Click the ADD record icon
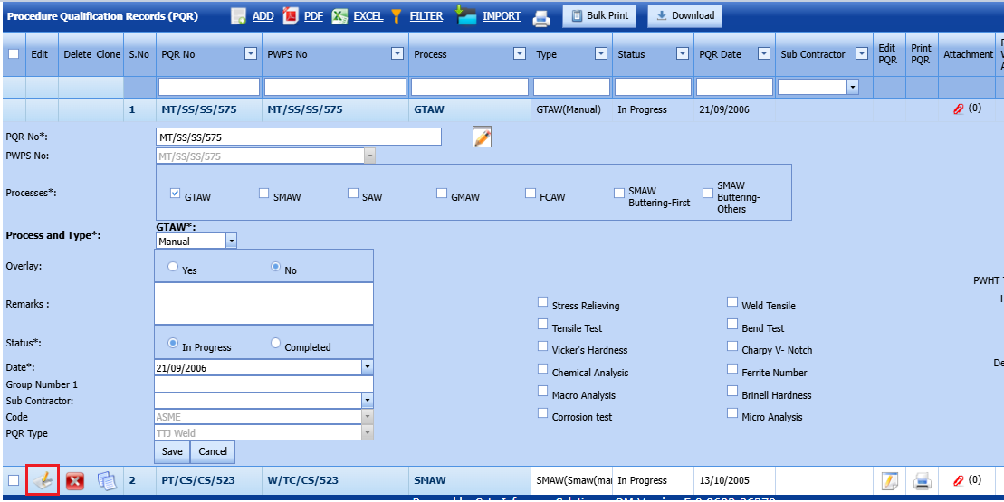Screen dimensions: 1004x502 point(239,16)
